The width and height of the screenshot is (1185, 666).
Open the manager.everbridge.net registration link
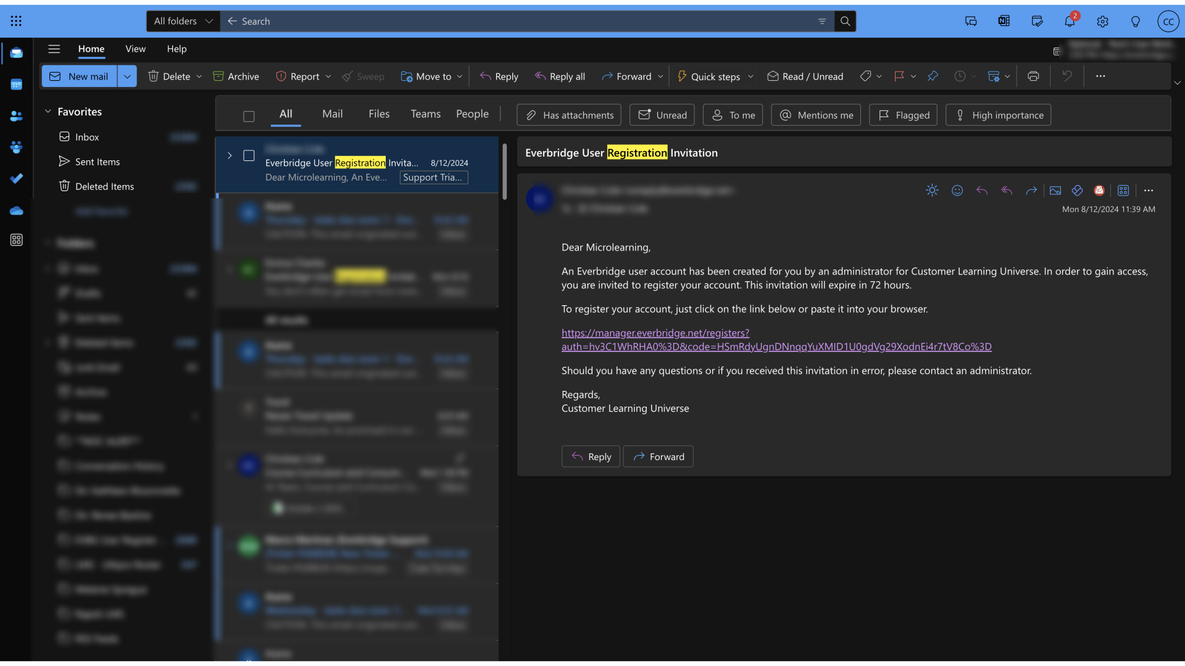pyautogui.click(x=776, y=340)
